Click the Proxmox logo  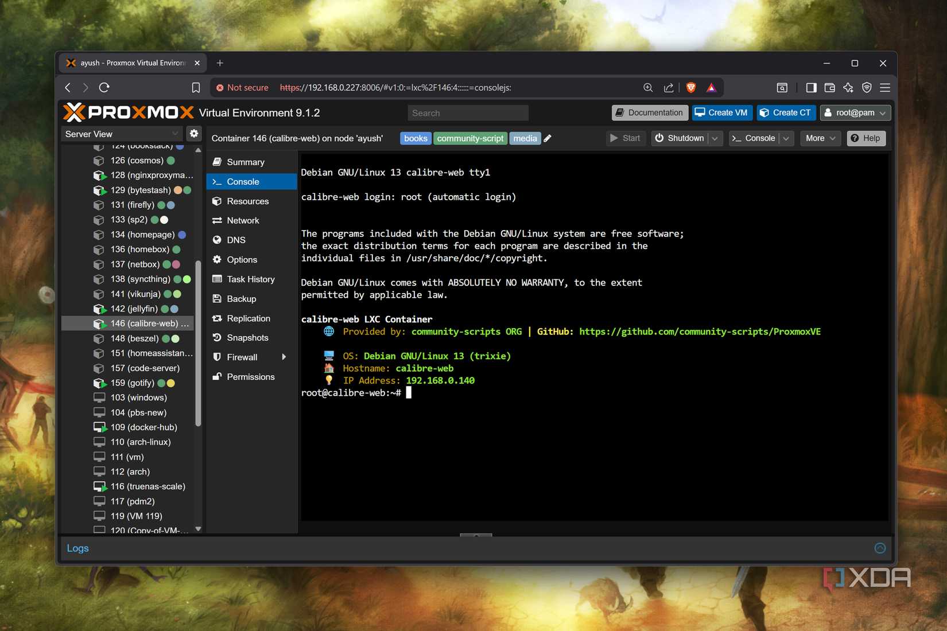click(128, 112)
